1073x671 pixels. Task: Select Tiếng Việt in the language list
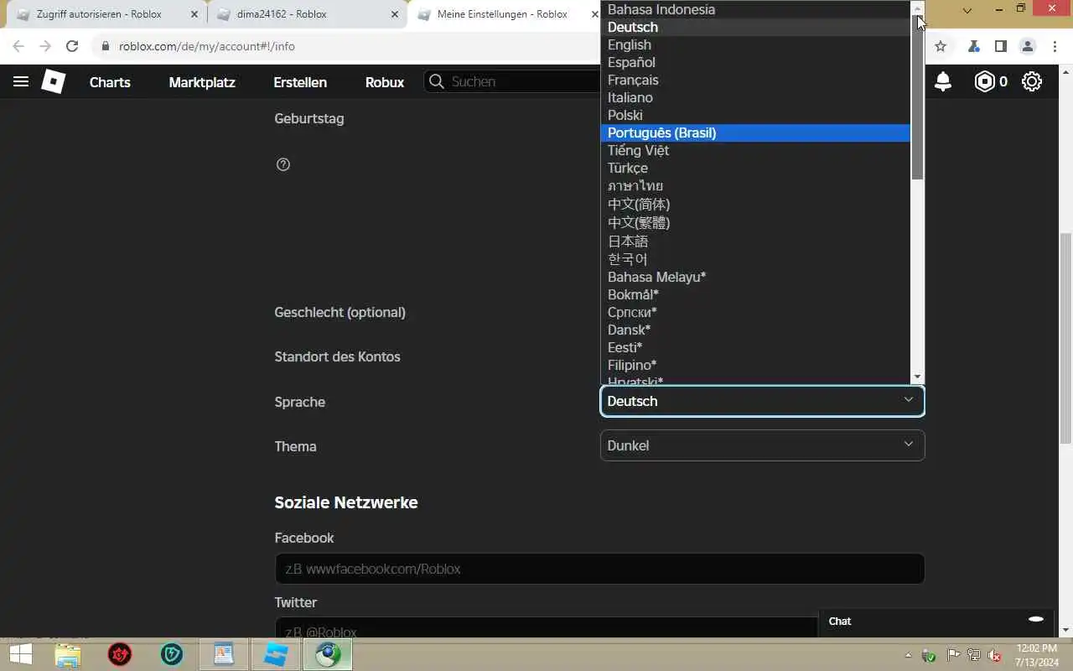click(x=755, y=150)
